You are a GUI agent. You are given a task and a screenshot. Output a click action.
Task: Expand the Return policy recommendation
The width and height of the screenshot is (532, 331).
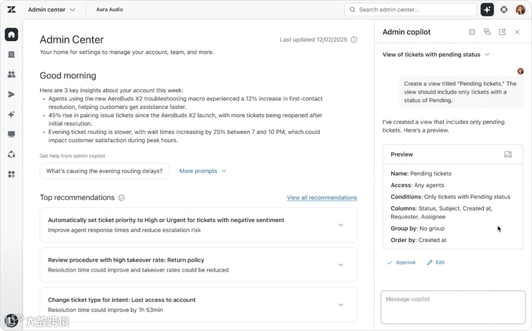pyautogui.click(x=340, y=265)
